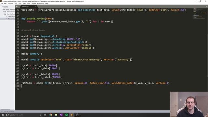Click the webcam video overlay

pos(189,104)
